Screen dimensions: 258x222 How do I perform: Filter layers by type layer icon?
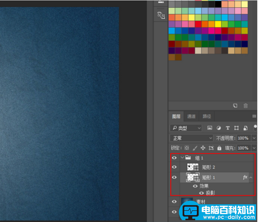(x=228, y=128)
